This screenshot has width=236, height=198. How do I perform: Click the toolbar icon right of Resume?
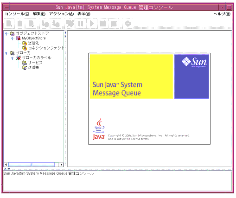pos(103,24)
